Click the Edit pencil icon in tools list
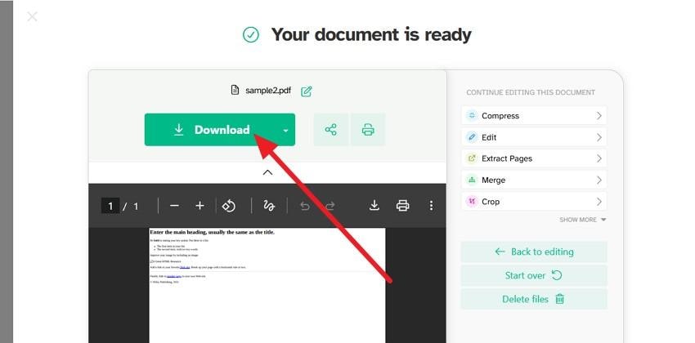This screenshot has width=695, height=343. [472, 137]
